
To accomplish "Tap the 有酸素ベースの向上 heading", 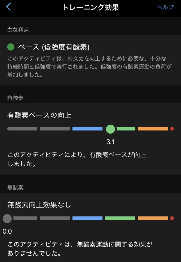I will [39, 115].
